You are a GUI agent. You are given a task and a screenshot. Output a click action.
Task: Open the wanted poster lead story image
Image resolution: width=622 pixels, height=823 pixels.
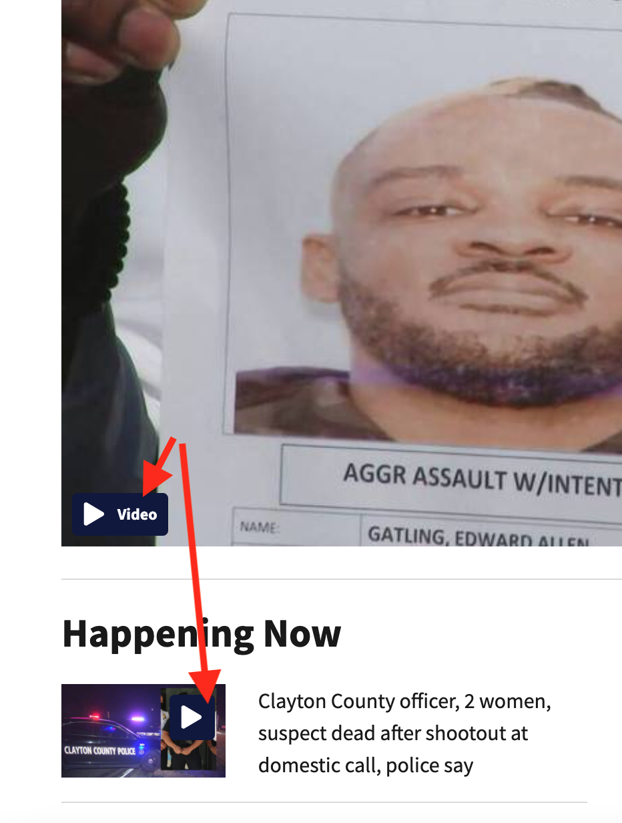tap(342, 273)
